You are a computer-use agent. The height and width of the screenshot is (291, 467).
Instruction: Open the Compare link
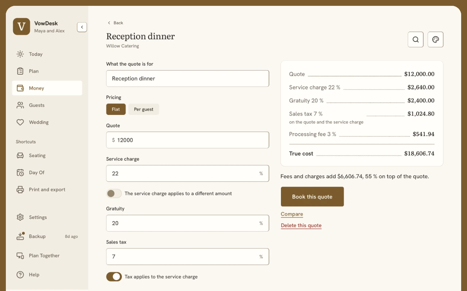pyautogui.click(x=292, y=214)
